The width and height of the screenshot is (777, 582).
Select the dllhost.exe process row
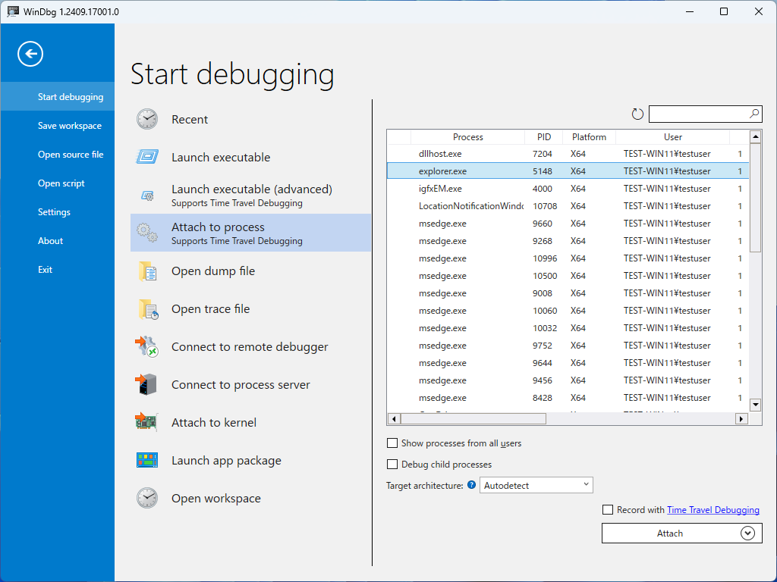point(568,154)
